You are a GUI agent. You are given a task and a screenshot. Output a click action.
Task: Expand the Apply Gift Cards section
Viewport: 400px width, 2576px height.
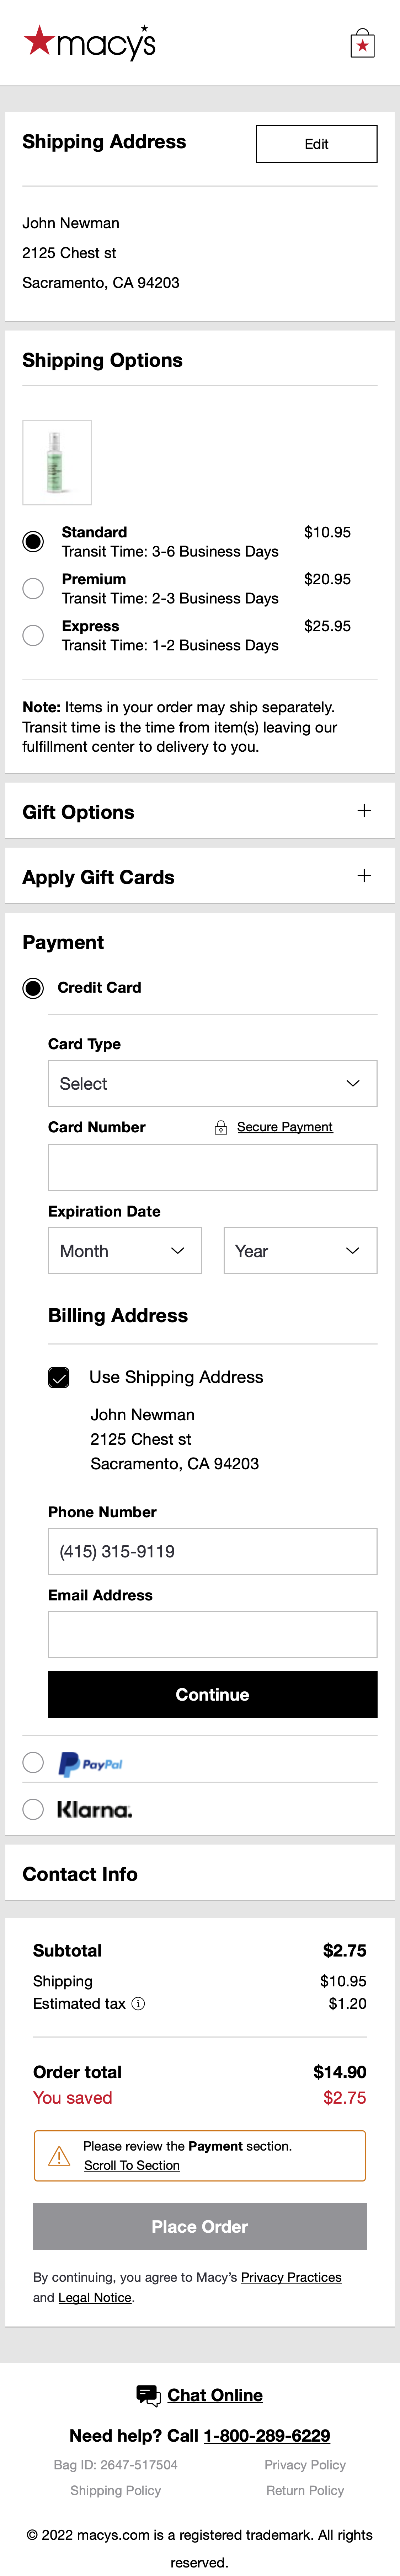(364, 876)
